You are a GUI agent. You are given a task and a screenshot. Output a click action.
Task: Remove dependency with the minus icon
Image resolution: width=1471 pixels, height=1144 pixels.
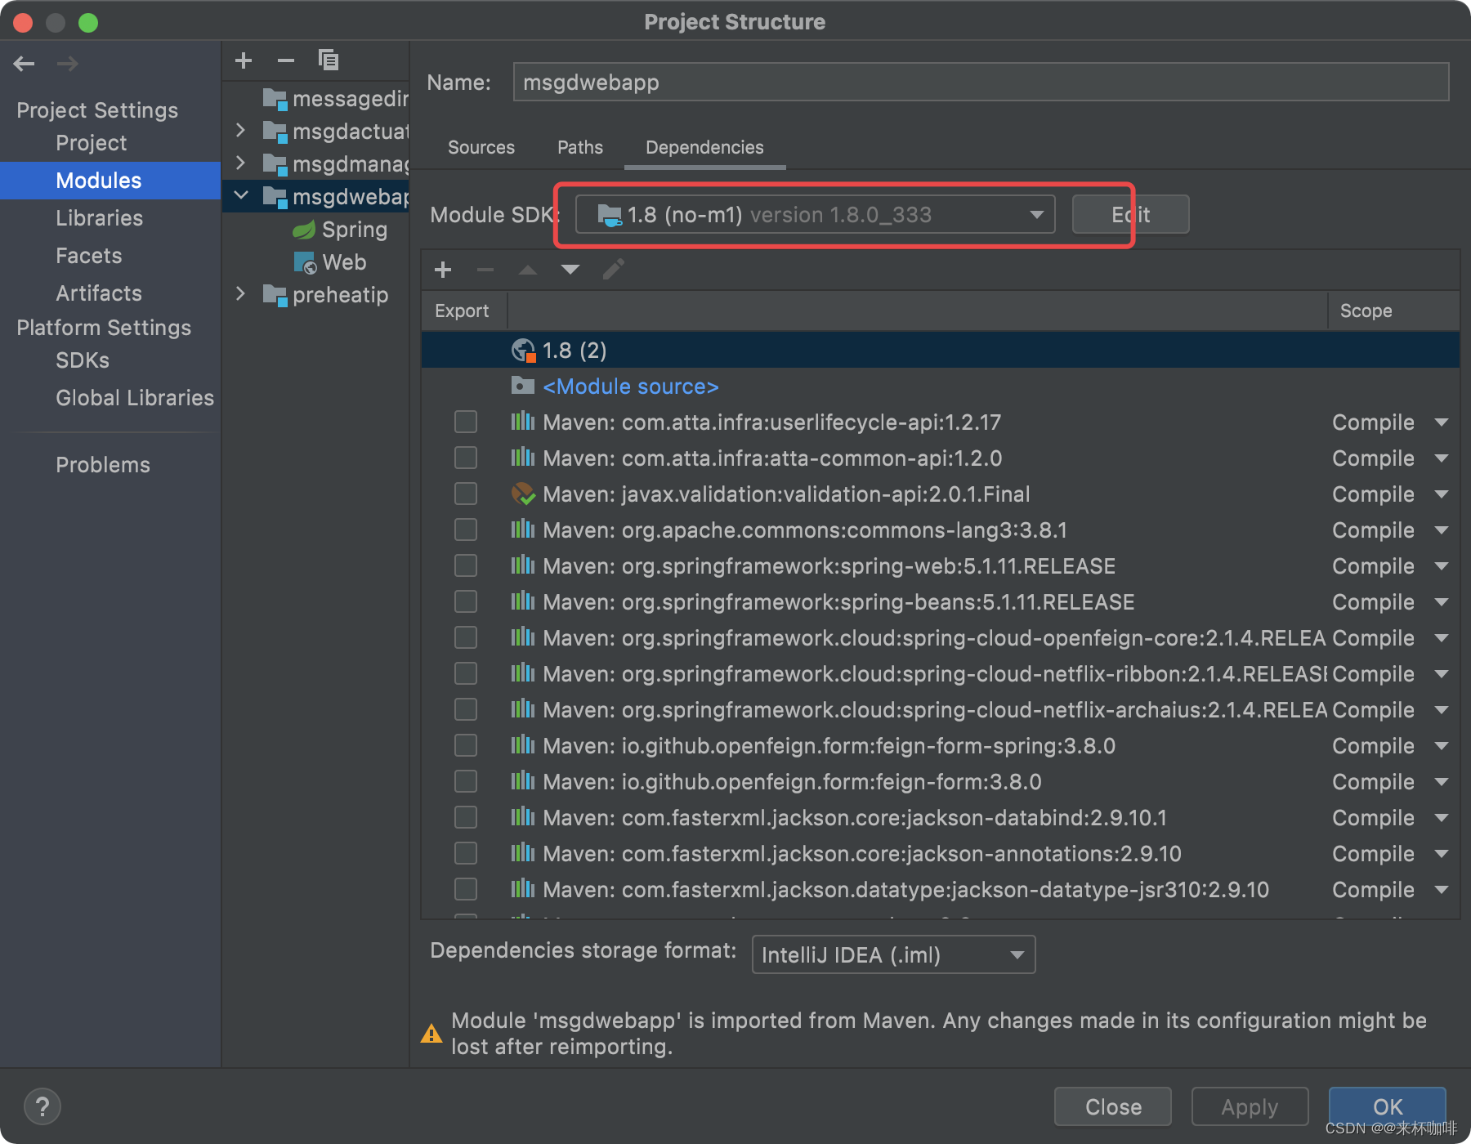(485, 270)
